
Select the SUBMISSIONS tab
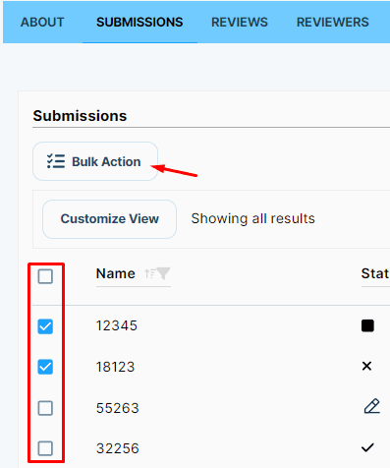(139, 23)
